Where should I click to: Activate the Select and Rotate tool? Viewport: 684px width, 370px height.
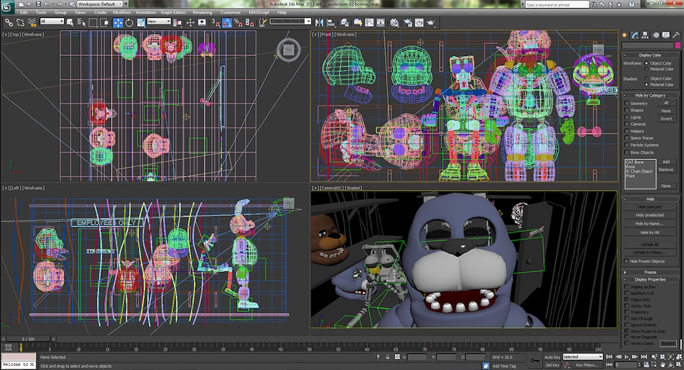[130, 22]
